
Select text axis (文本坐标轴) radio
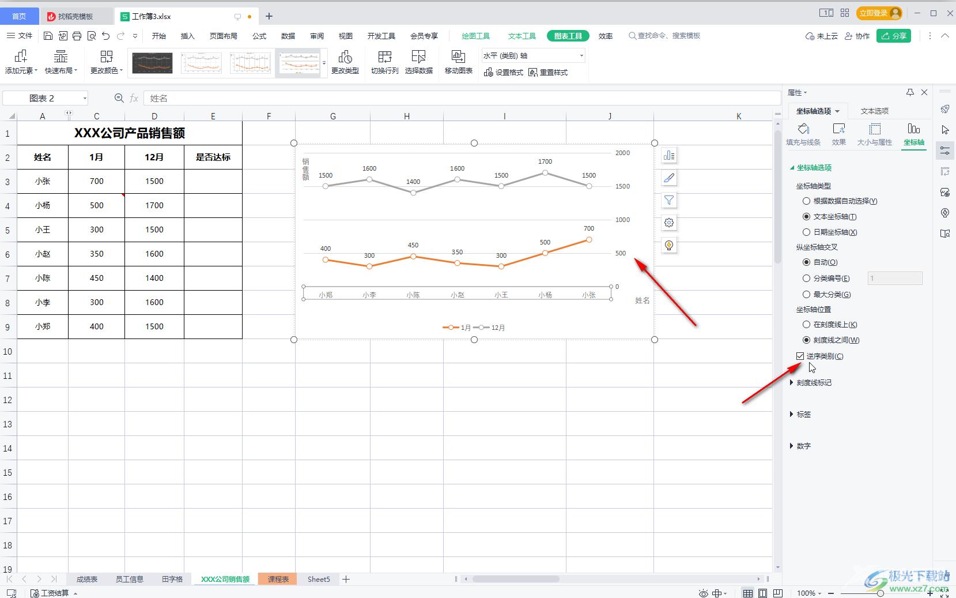coord(830,216)
